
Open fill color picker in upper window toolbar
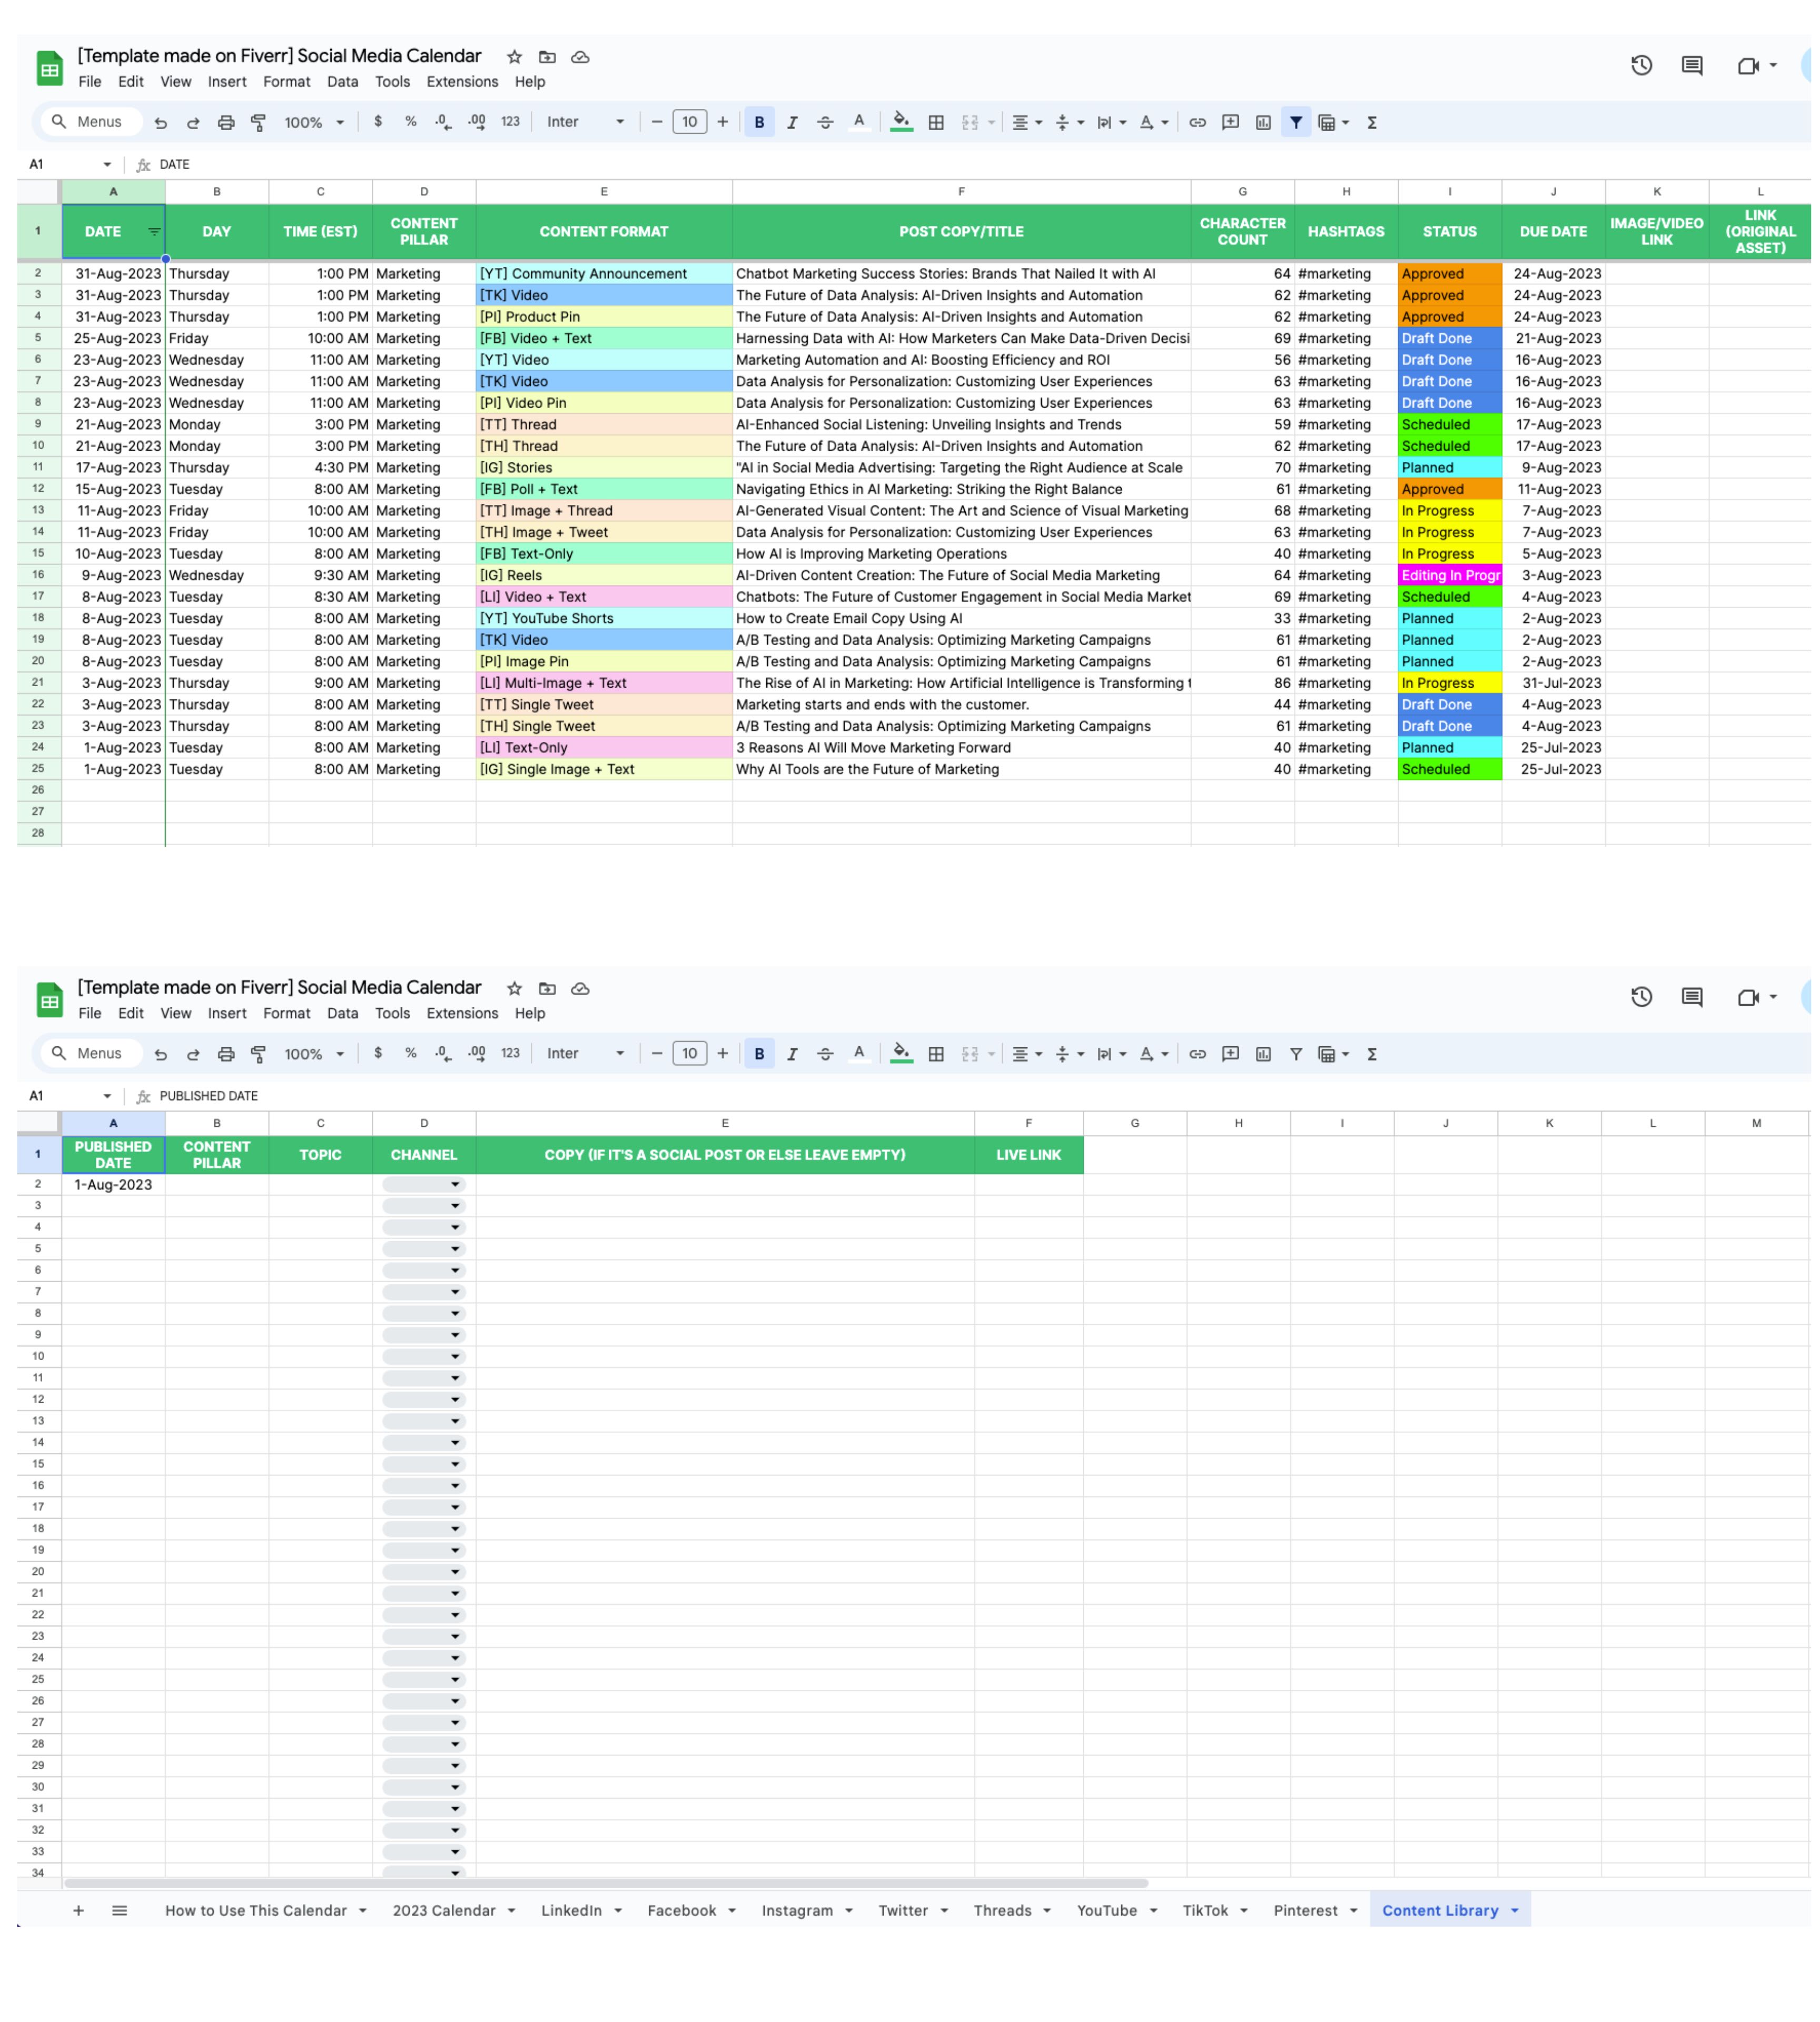[x=901, y=122]
